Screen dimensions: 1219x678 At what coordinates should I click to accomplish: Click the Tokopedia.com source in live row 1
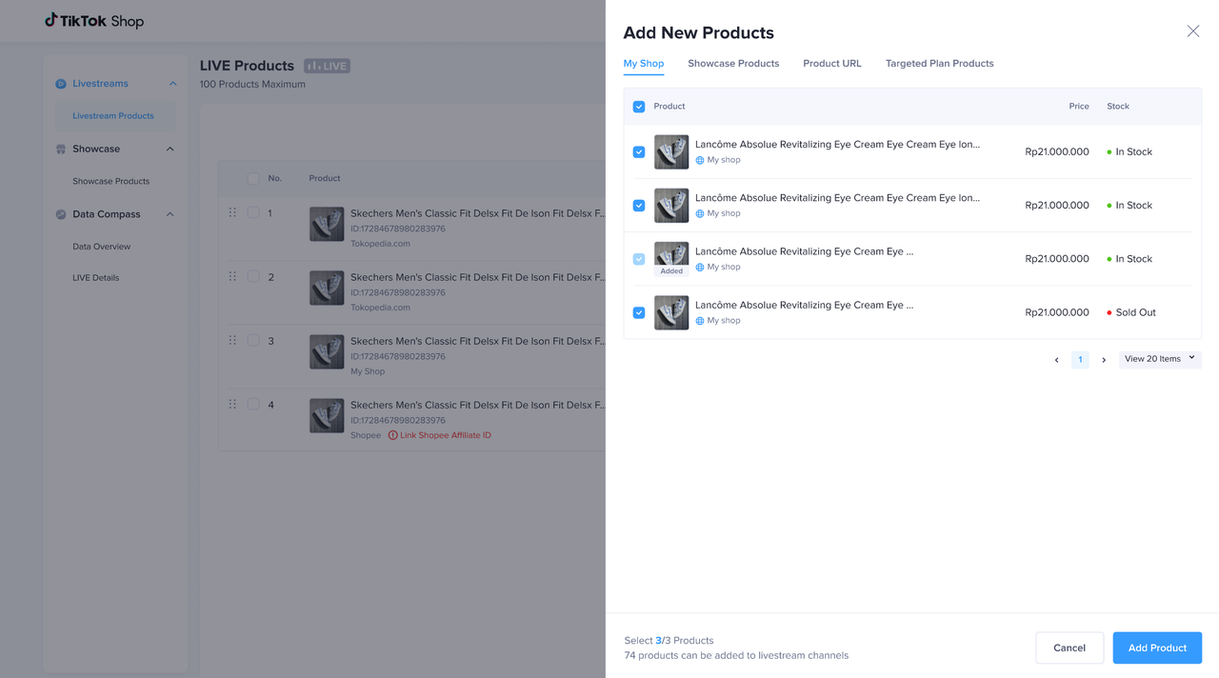tap(380, 244)
